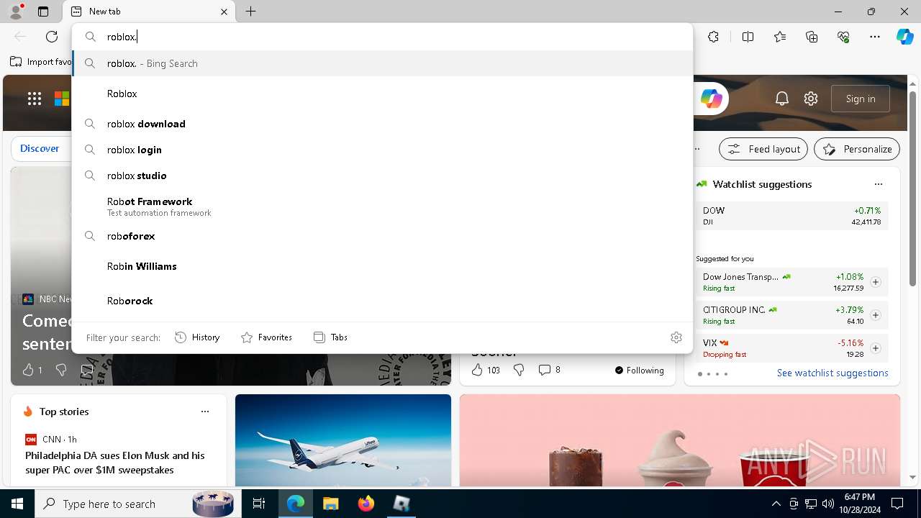Launch Copilot from the toolbar
Image resolution: width=921 pixels, height=518 pixels.
click(x=904, y=37)
